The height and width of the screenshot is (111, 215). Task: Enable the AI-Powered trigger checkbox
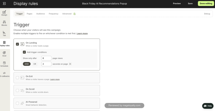17,103
